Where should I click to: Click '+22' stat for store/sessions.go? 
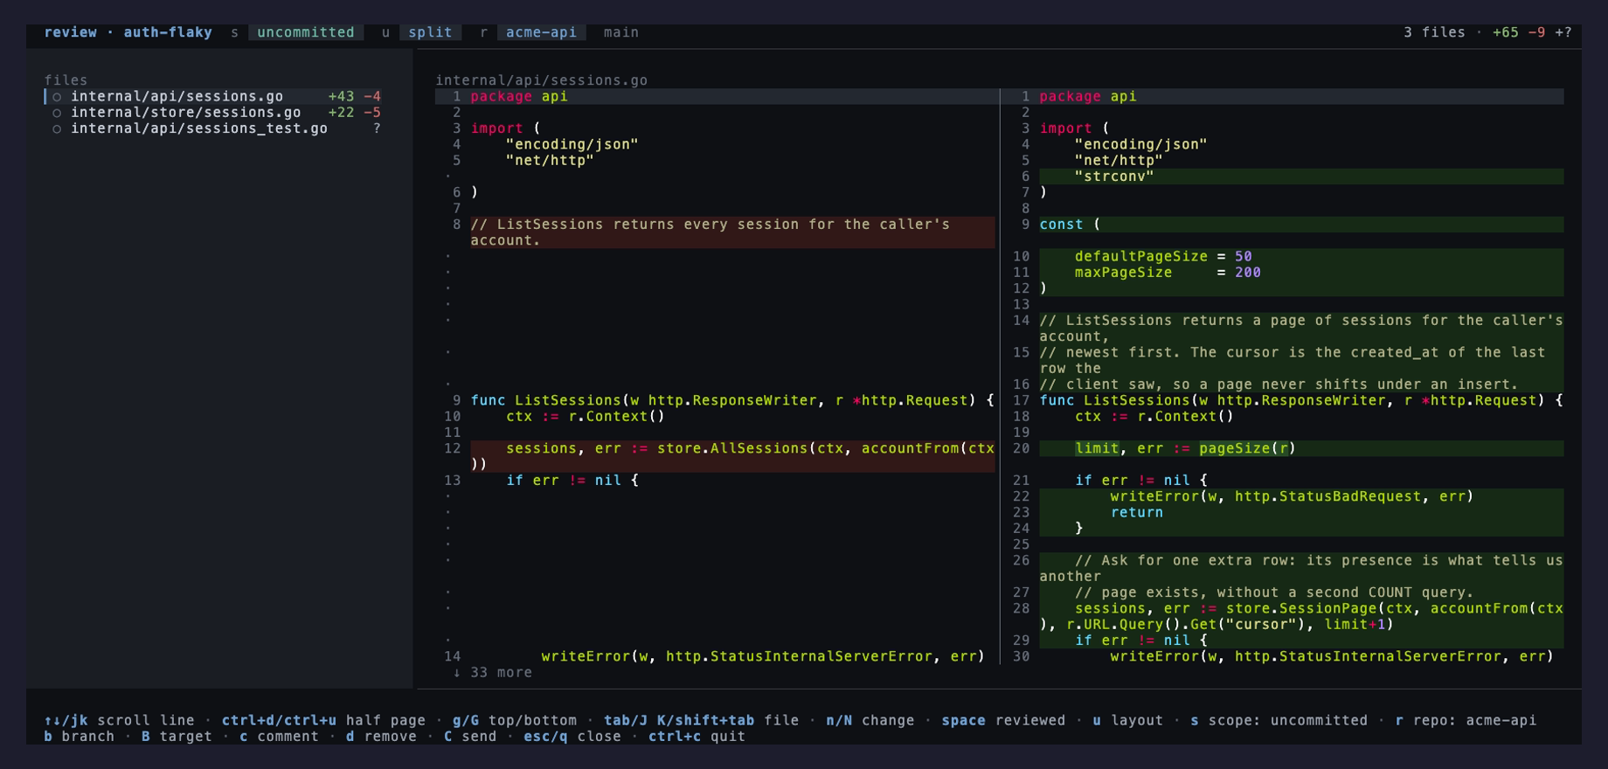(341, 113)
